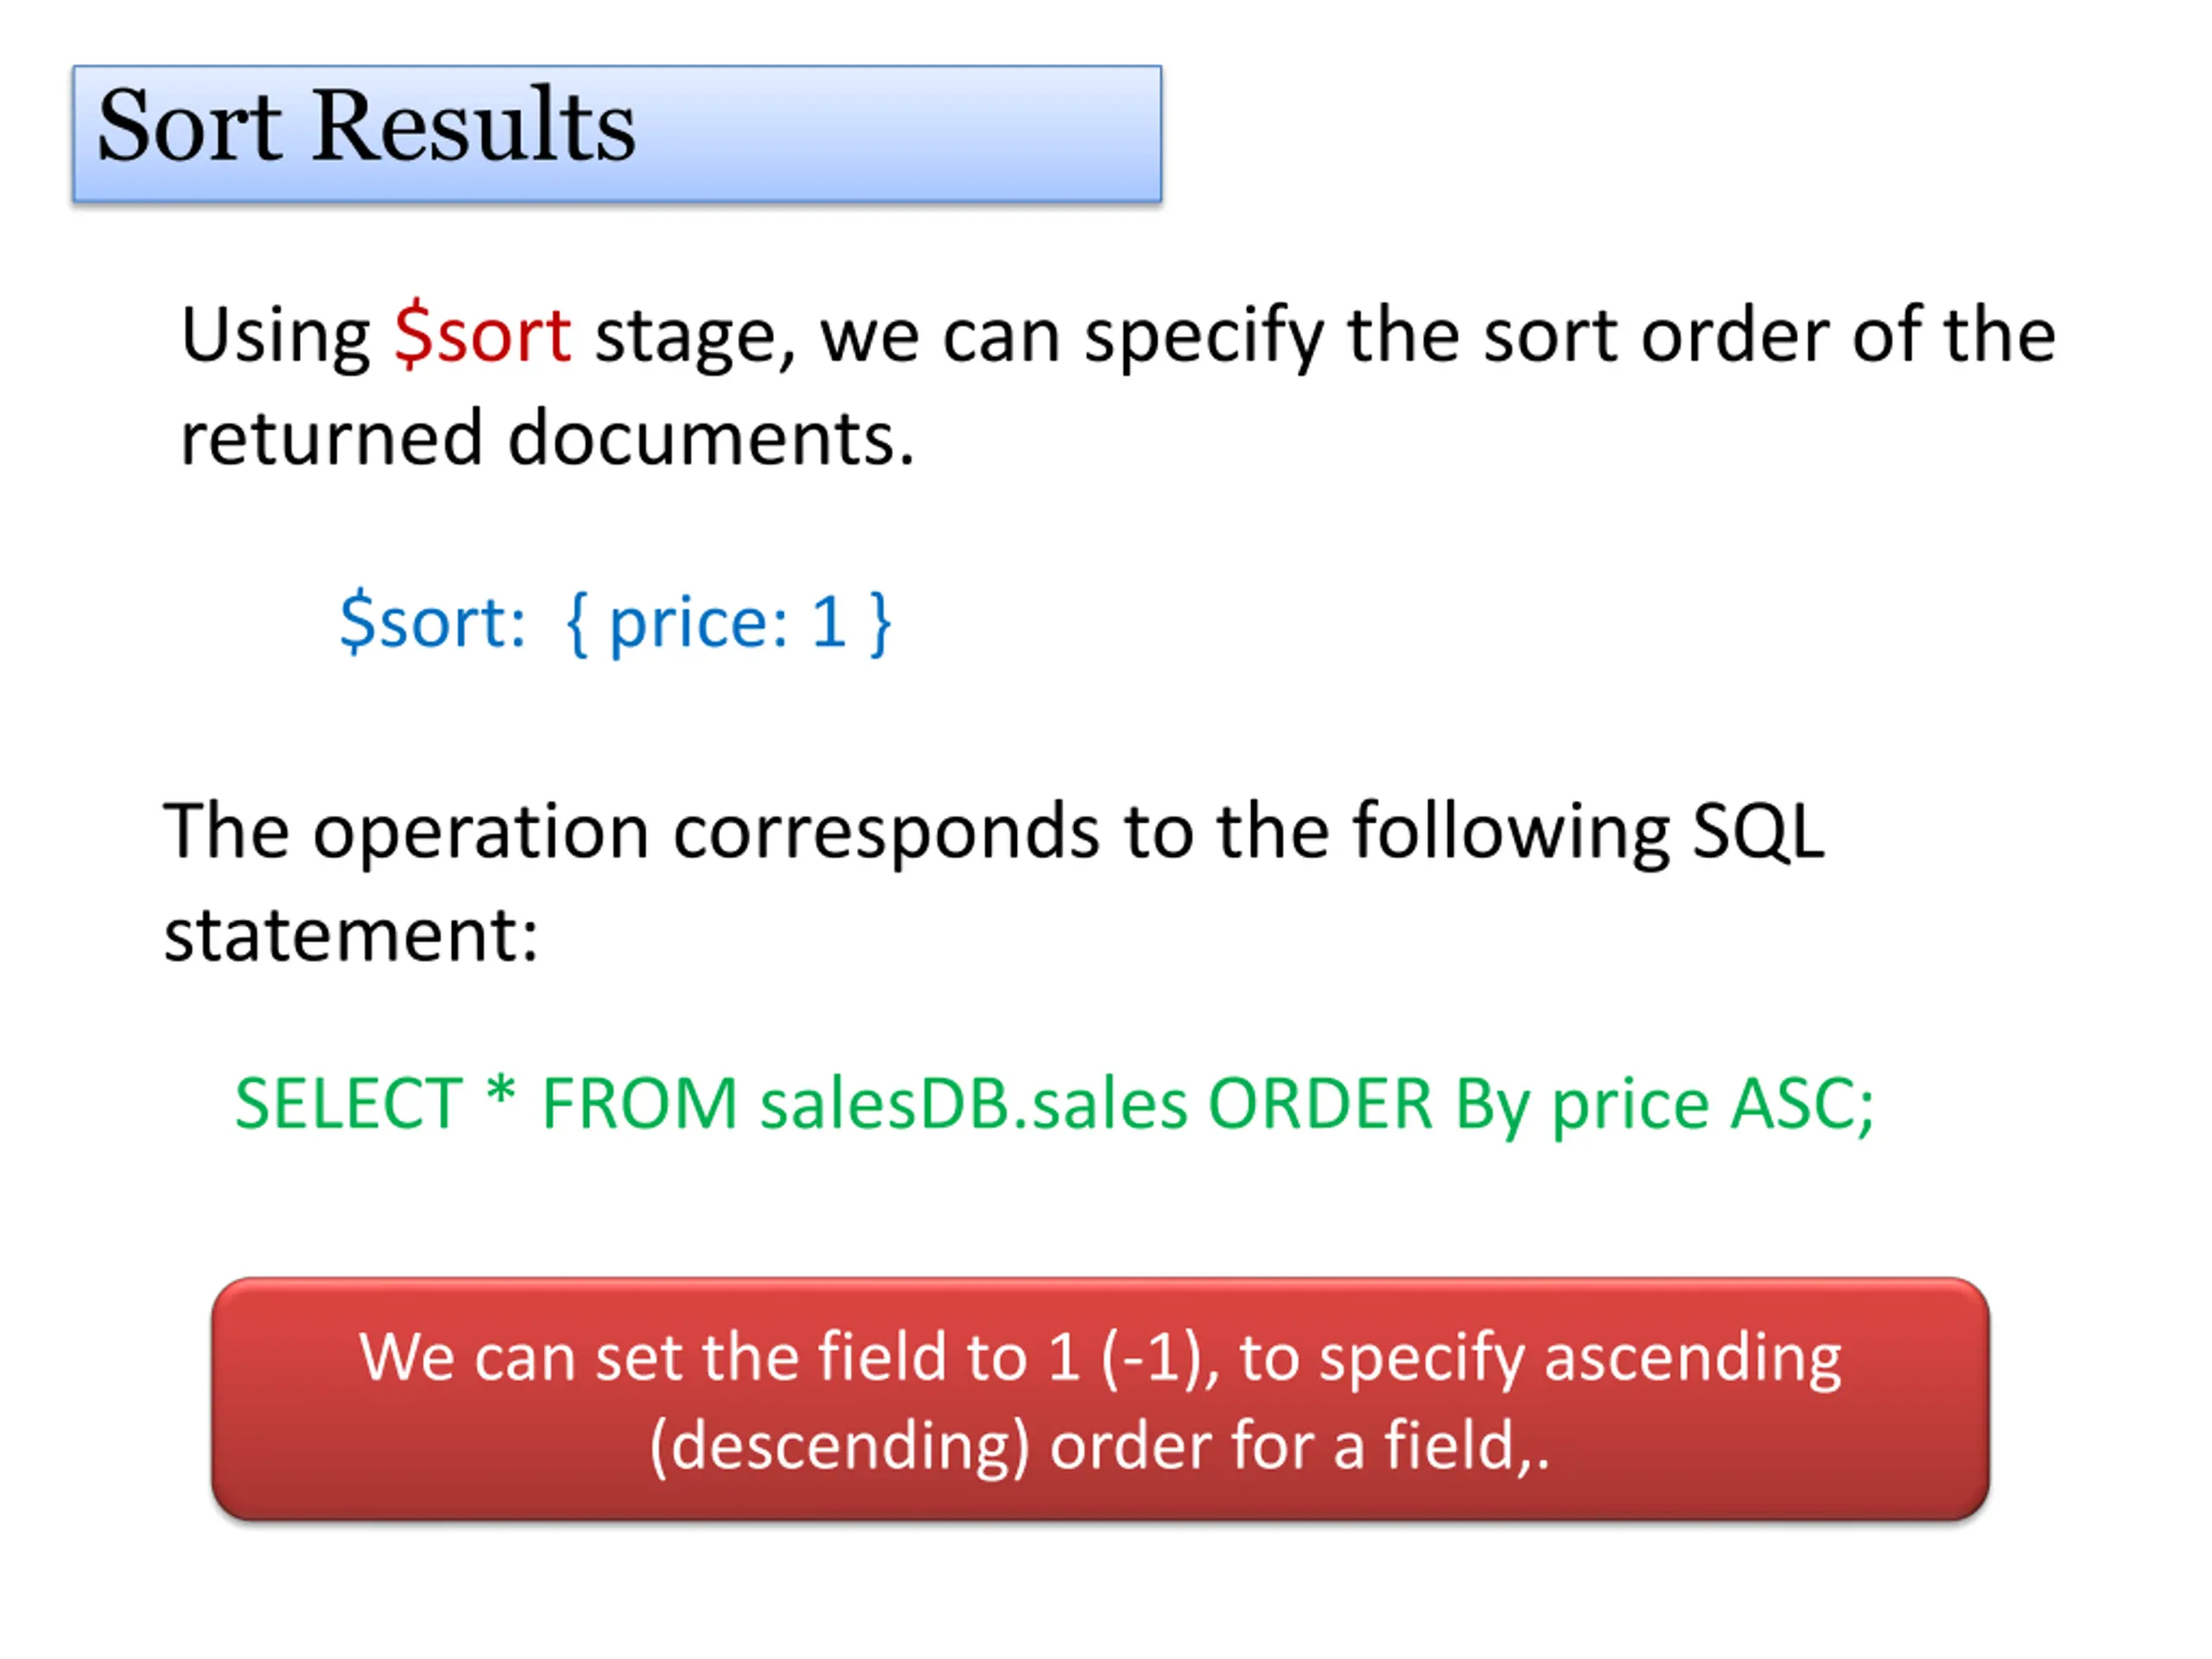
Task: Click the word 'returned documents.'
Action: (x=547, y=439)
